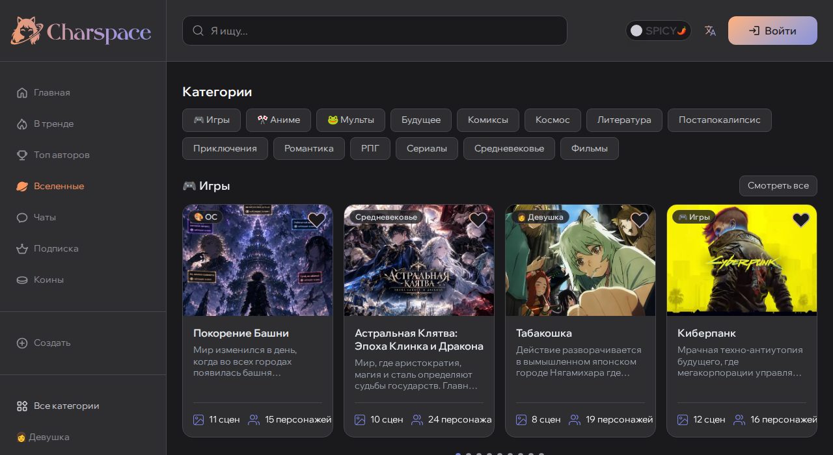Favorite Астральная Клятва with the heart

478,220
